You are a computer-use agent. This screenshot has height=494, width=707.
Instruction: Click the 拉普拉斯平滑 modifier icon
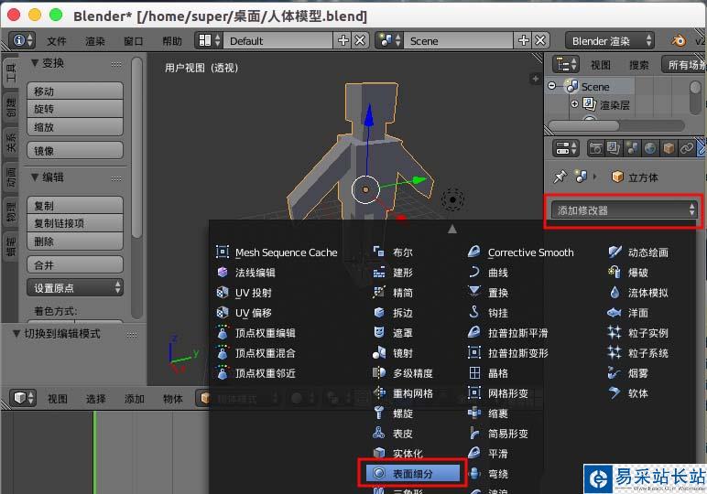pos(474,332)
